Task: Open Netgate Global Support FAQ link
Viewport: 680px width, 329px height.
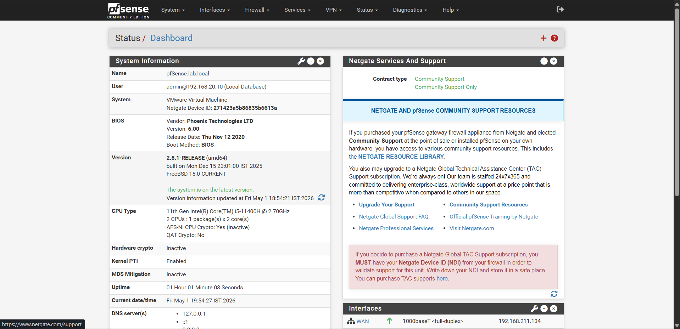Action: coord(394,217)
